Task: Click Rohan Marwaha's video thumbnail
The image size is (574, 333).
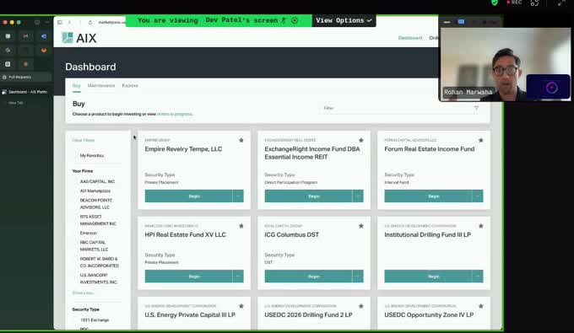Action: (x=505, y=63)
